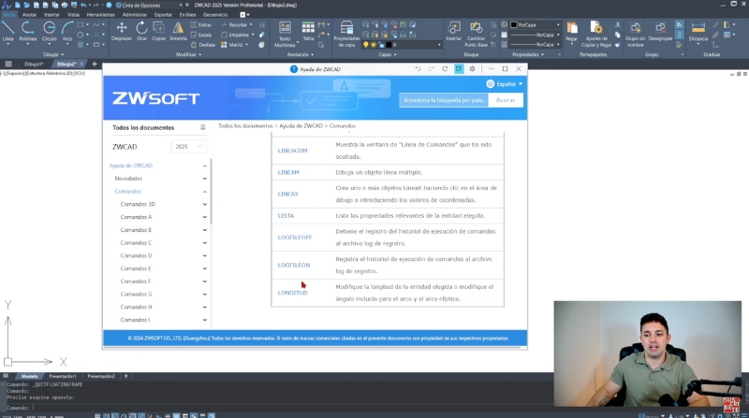Click the Insertar block icon
Viewport: 749px width, 418px height.
pyautogui.click(x=453, y=30)
